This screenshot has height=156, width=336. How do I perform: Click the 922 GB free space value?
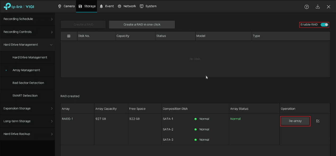click(x=134, y=119)
